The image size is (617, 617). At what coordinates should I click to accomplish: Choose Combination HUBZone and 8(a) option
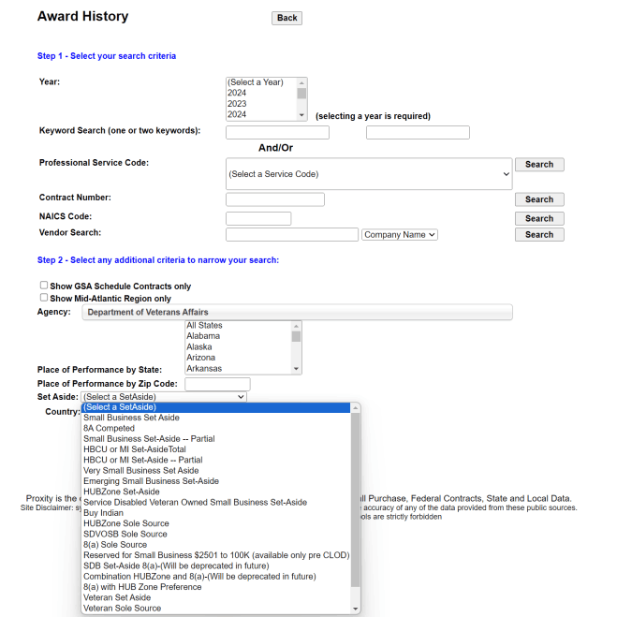click(215, 577)
